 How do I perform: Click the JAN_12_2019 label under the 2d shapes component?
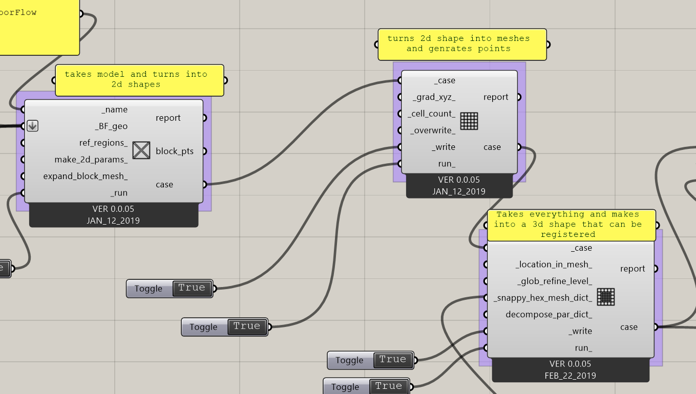pyautogui.click(x=114, y=221)
